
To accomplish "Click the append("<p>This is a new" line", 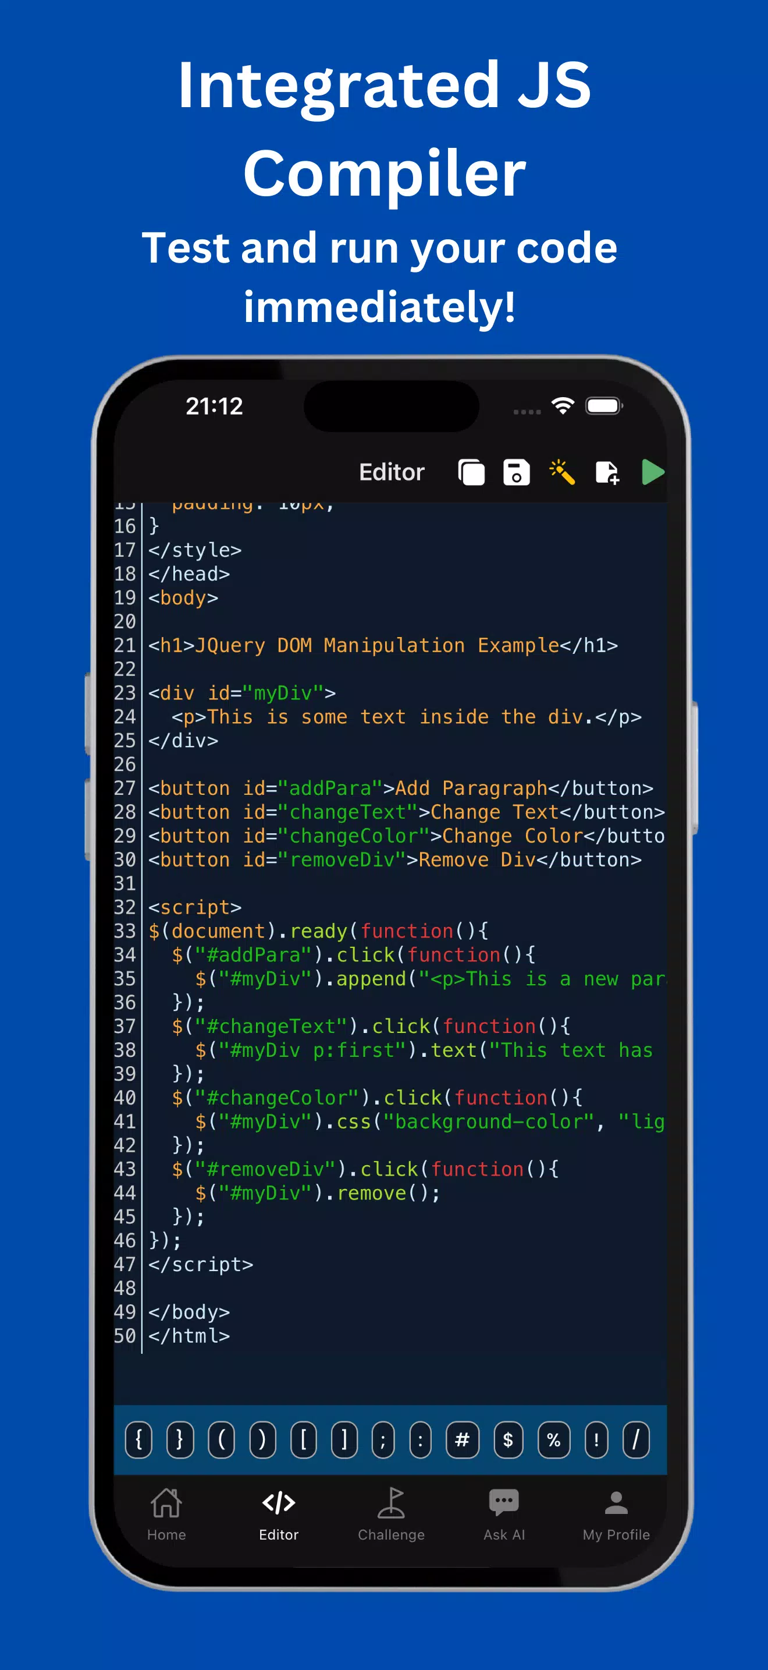I will (431, 979).
